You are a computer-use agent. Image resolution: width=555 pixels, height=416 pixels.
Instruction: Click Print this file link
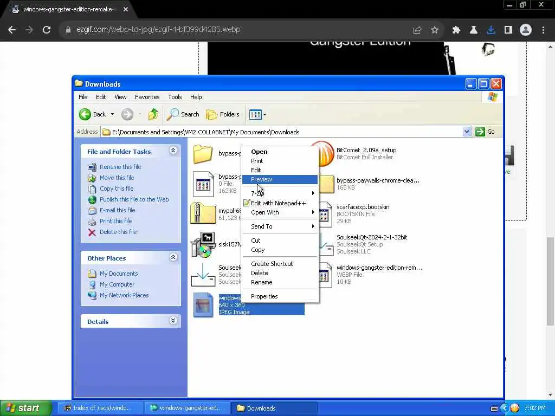coord(116,221)
